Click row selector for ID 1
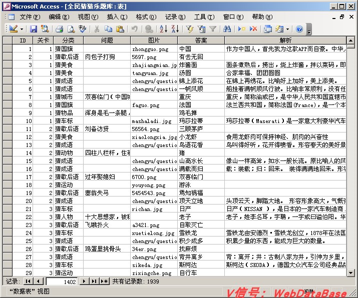The image size is (358, 298). pos(8,48)
